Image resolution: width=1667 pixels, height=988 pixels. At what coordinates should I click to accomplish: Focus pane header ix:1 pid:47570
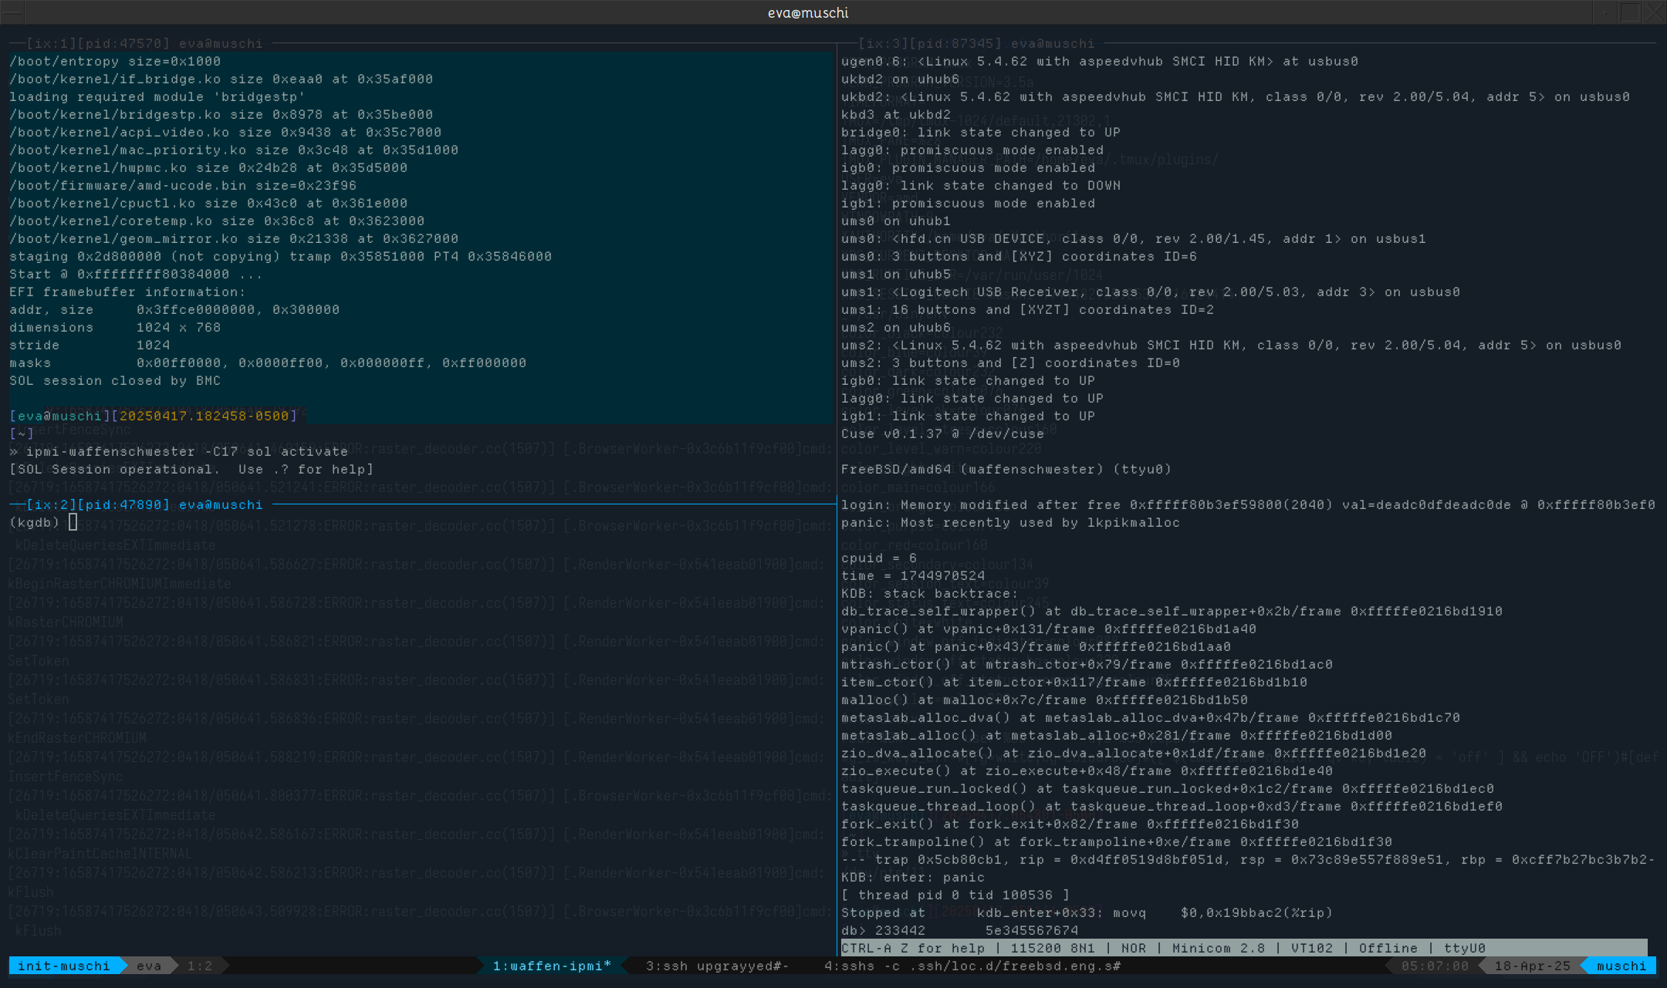pos(144,43)
